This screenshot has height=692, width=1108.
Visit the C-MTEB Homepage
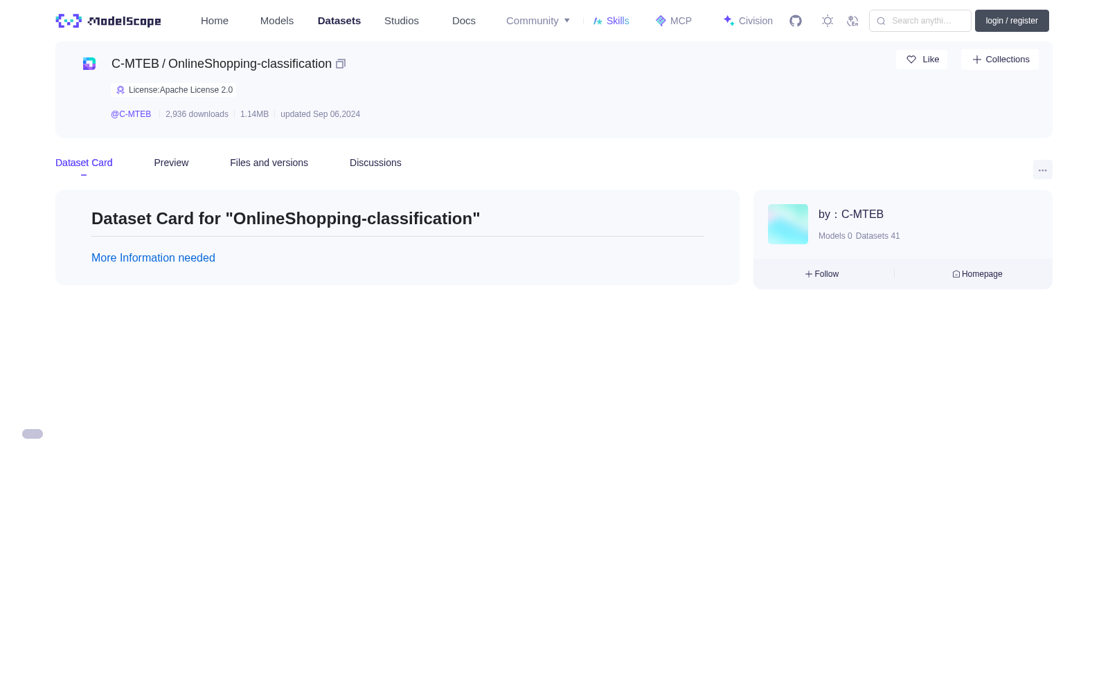pos(977,274)
